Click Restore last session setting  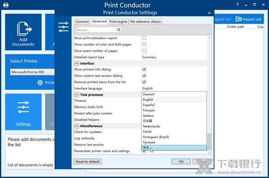pos(89,145)
